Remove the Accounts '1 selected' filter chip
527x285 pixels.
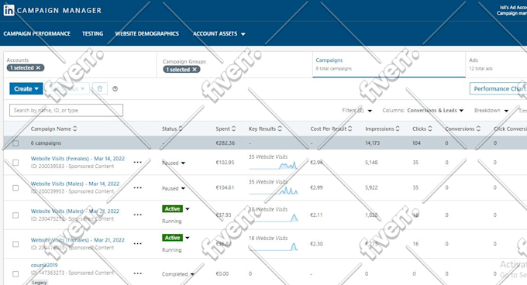coord(38,68)
